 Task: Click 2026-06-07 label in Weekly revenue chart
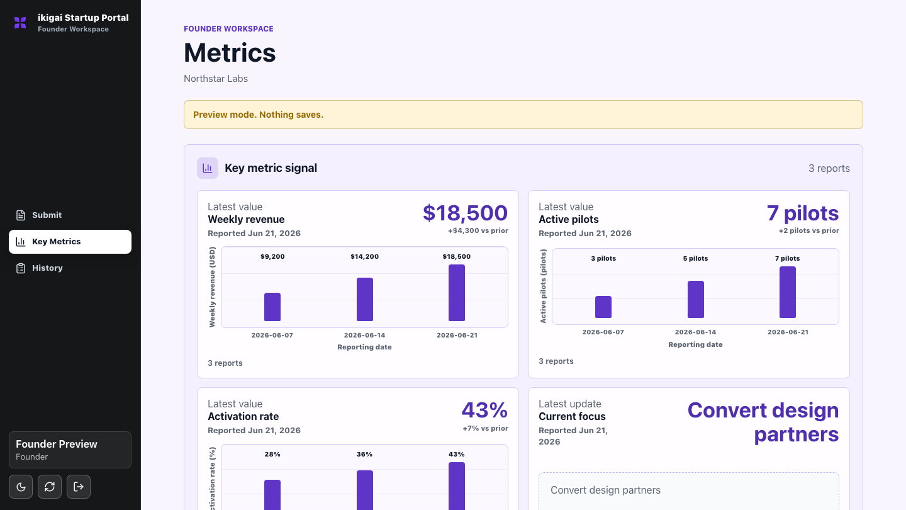pos(272,336)
